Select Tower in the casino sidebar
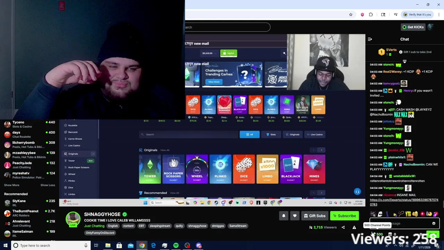This screenshot has height=250, width=444. coord(71,161)
